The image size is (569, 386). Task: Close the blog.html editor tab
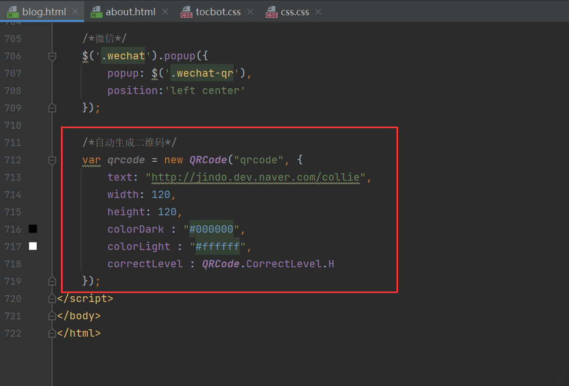pyautogui.click(x=75, y=12)
